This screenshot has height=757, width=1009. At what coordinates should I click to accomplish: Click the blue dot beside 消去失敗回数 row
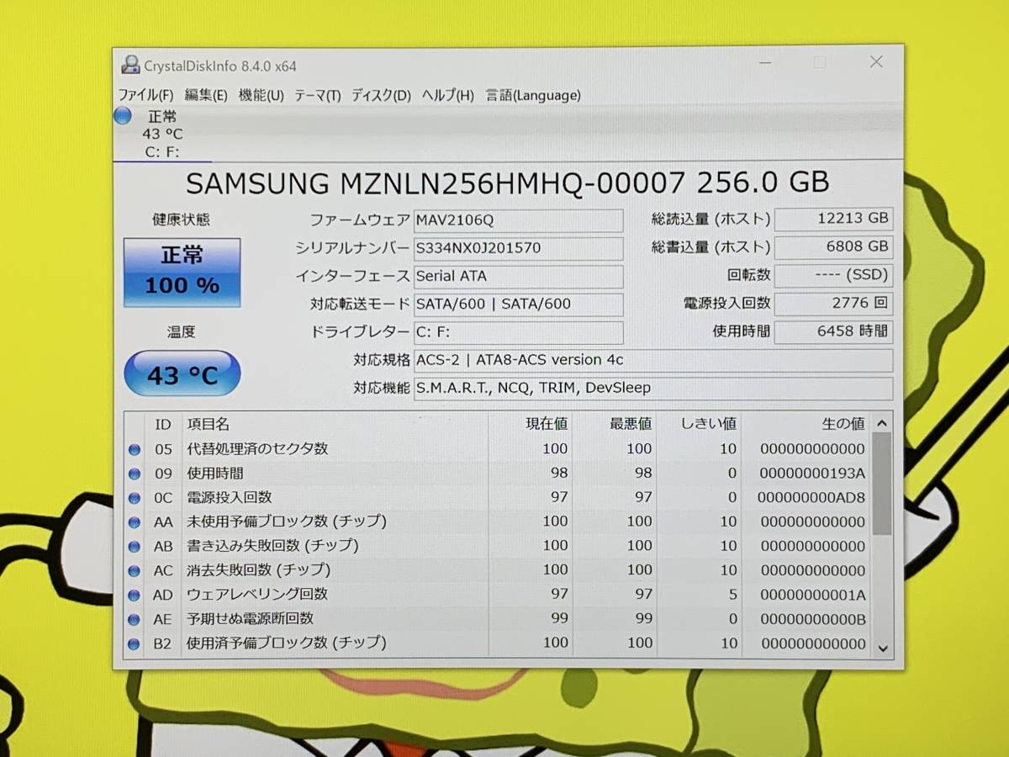click(135, 570)
